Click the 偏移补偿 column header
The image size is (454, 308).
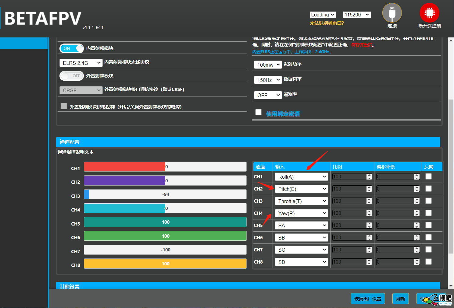[386, 166]
